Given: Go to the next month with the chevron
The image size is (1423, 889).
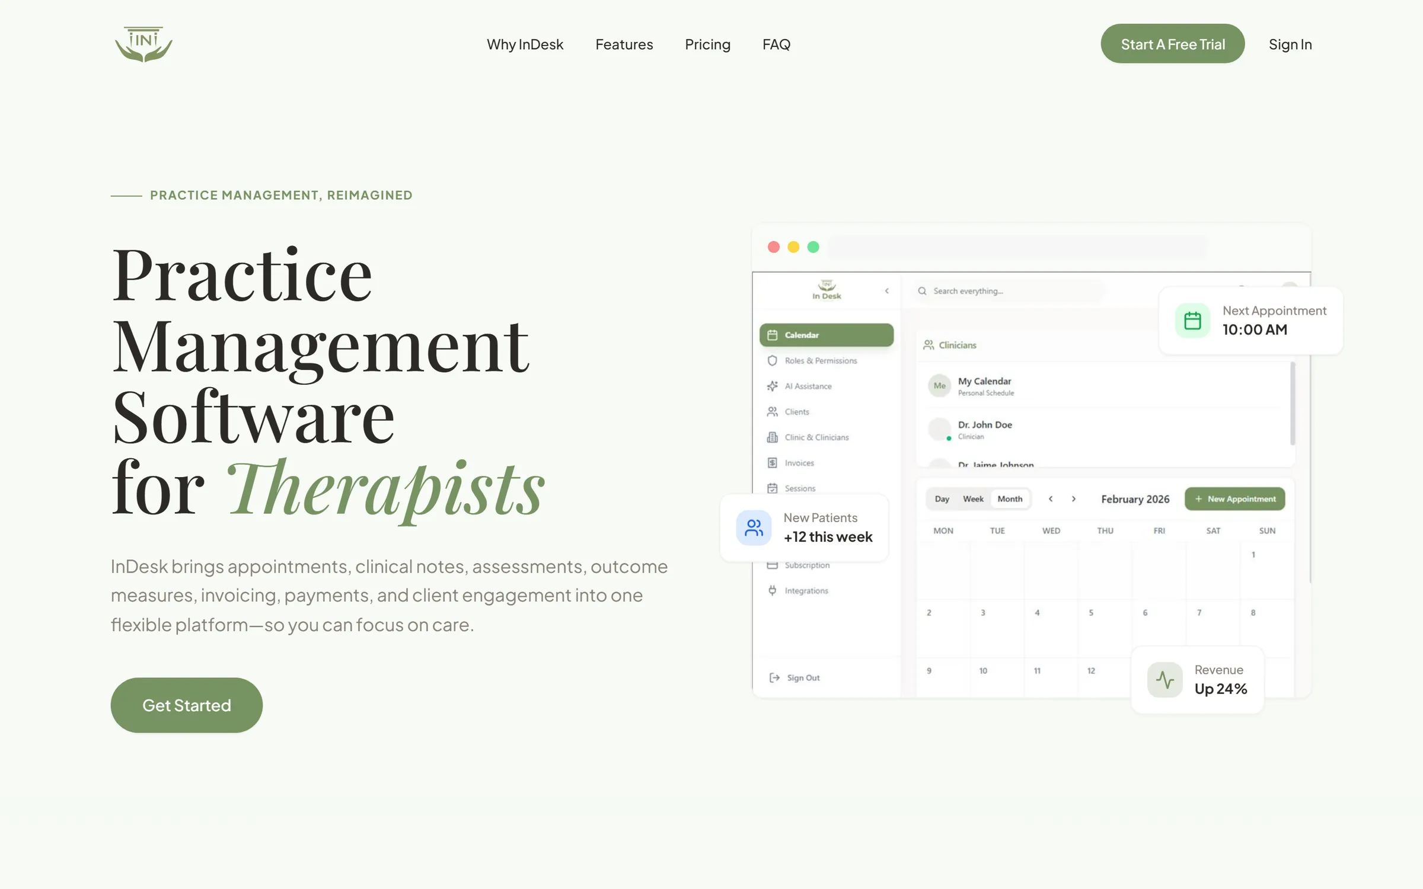Looking at the screenshot, I should click(1073, 499).
